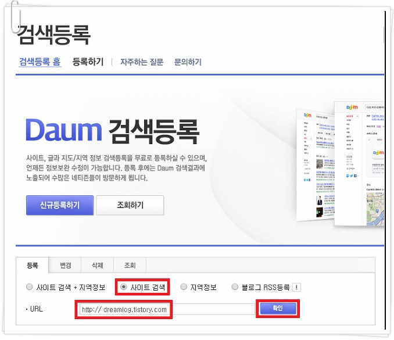The image size is (394, 340).
Task: Switch to the 삭제 tab
Action: [98, 265]
